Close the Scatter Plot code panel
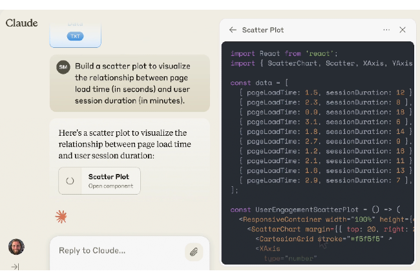Viewport: 420px width, 280px height. [403, 30]
